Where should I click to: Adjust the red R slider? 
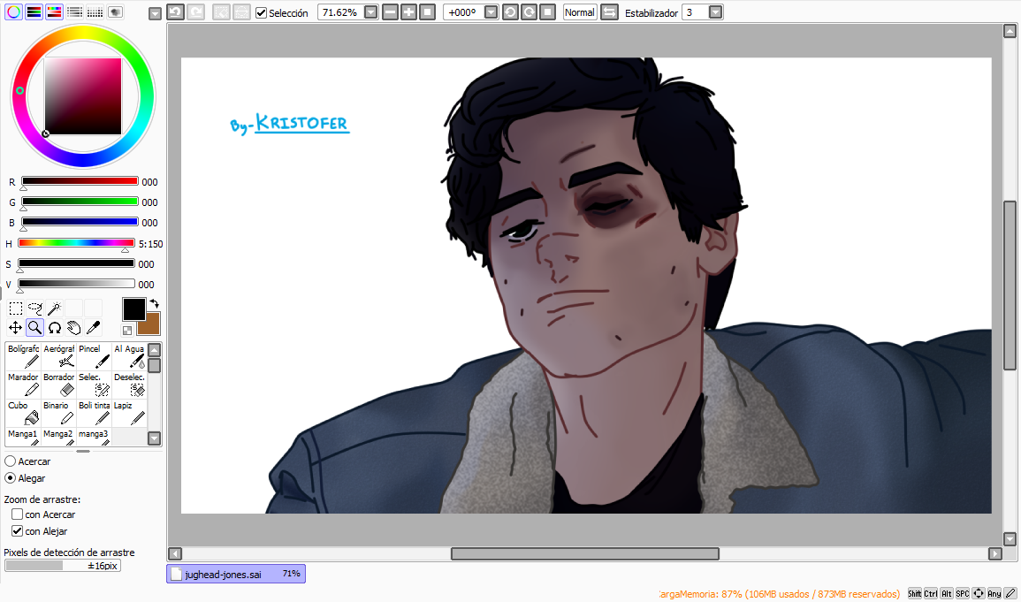click(80, 181)
